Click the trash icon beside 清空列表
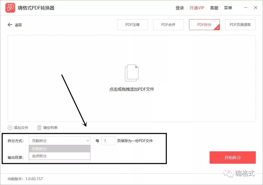The width and height of the screenshot is (263, 185). pos(39,128)
